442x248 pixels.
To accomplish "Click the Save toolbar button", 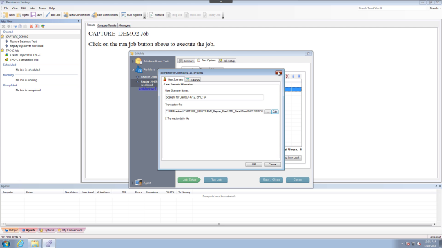I will pyautogui.click(x=37, y=15).
